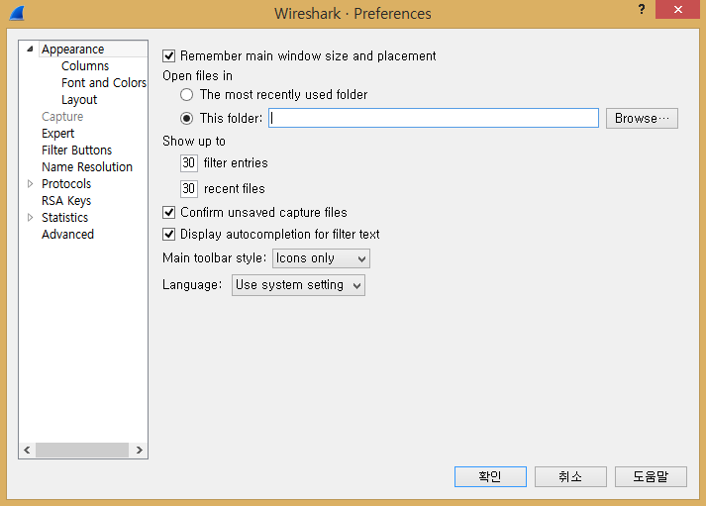Click the Wireshark shark fin icon

pos(17,14)
